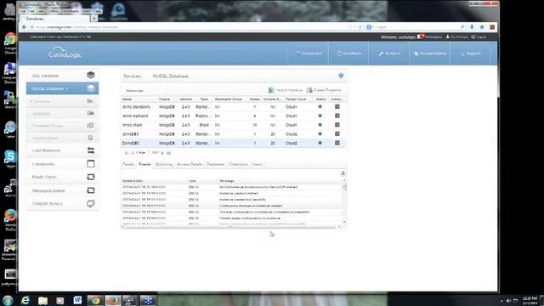Screen dimensions: 544x306
Task: Select the demo replicaset instance row
Action: pos(233,116)
